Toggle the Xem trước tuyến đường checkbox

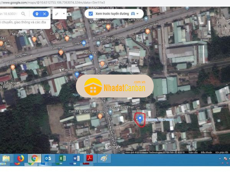(90, 13)
